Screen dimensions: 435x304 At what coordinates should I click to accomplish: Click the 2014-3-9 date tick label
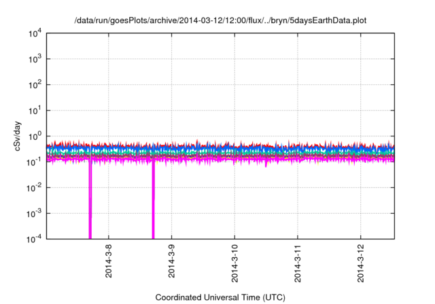171,261
